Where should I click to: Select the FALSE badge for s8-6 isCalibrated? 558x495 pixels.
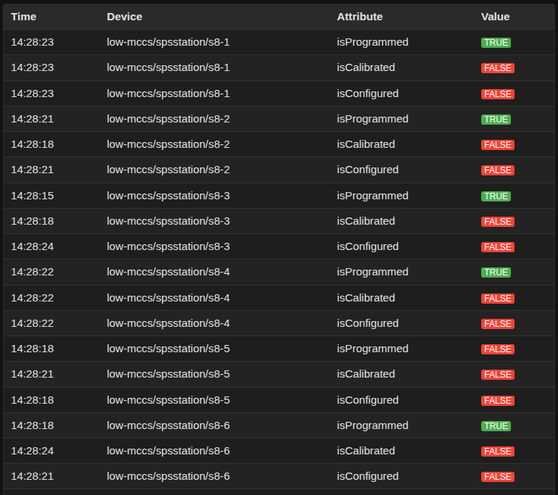coord(498,452)
